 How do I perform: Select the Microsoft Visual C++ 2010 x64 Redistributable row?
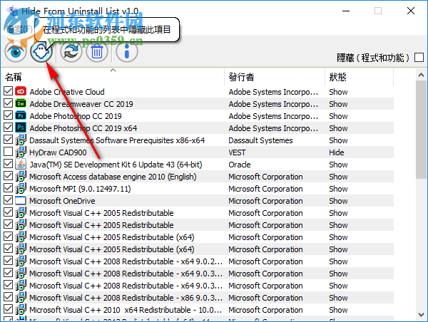pyautogui.click(x=198, y=310)
